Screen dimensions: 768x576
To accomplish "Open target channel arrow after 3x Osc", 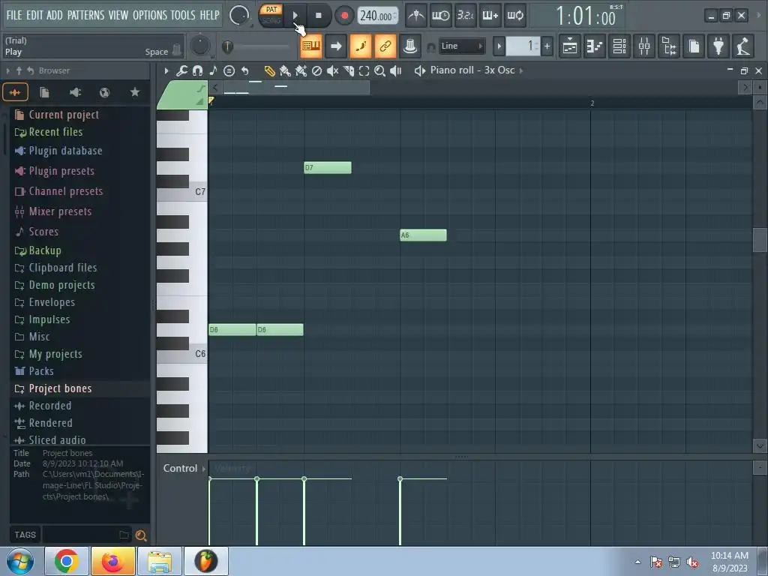I will click(521, 70).
